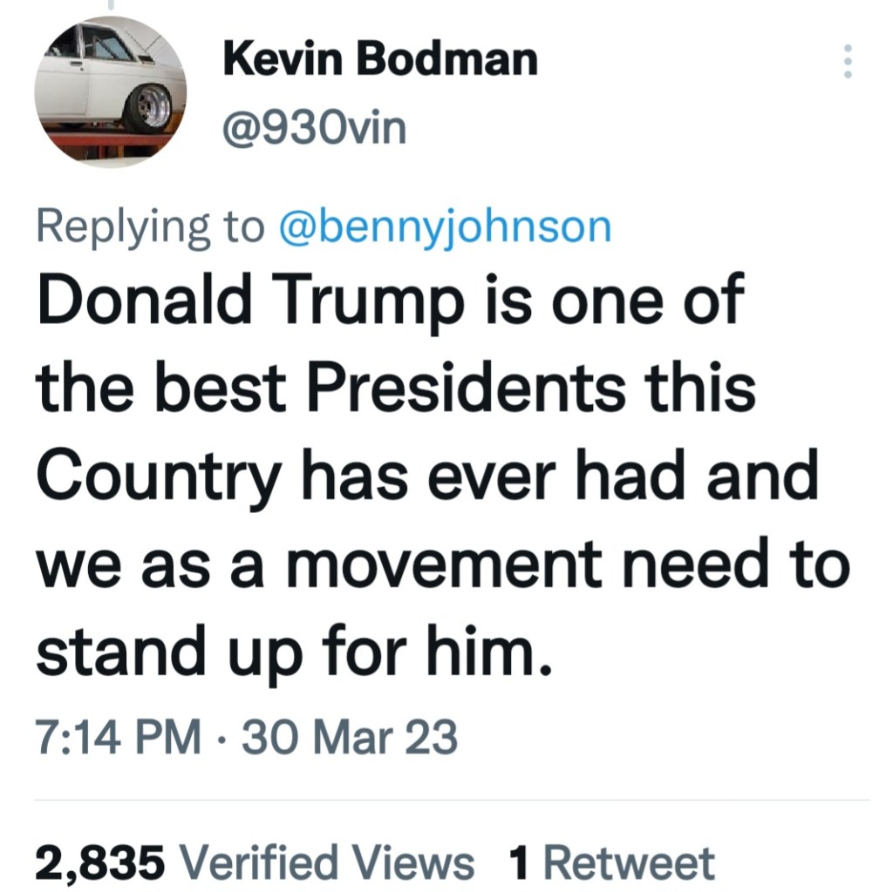Click the 7:14 PM timestamp

coord(118,738)
